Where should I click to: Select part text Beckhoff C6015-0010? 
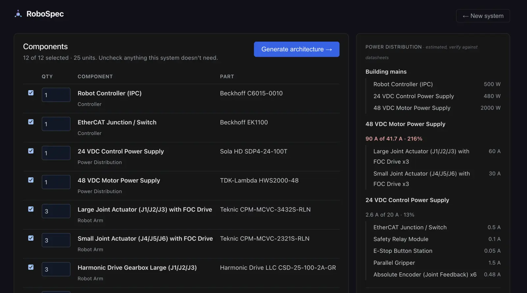(251, 93)
